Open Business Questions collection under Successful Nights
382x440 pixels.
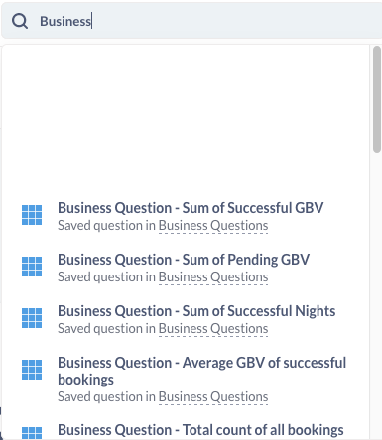click(x=213, y=329)
